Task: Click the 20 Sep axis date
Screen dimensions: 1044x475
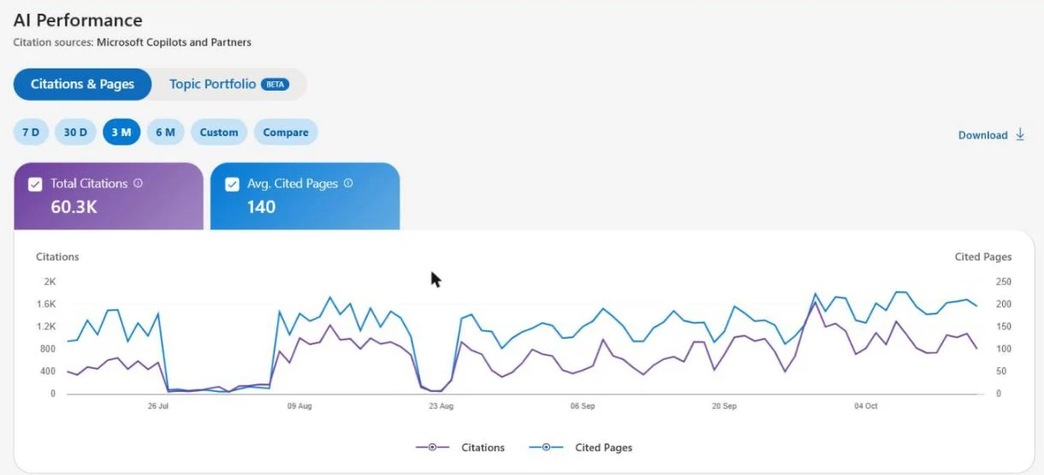Action: tap(724, 406)
